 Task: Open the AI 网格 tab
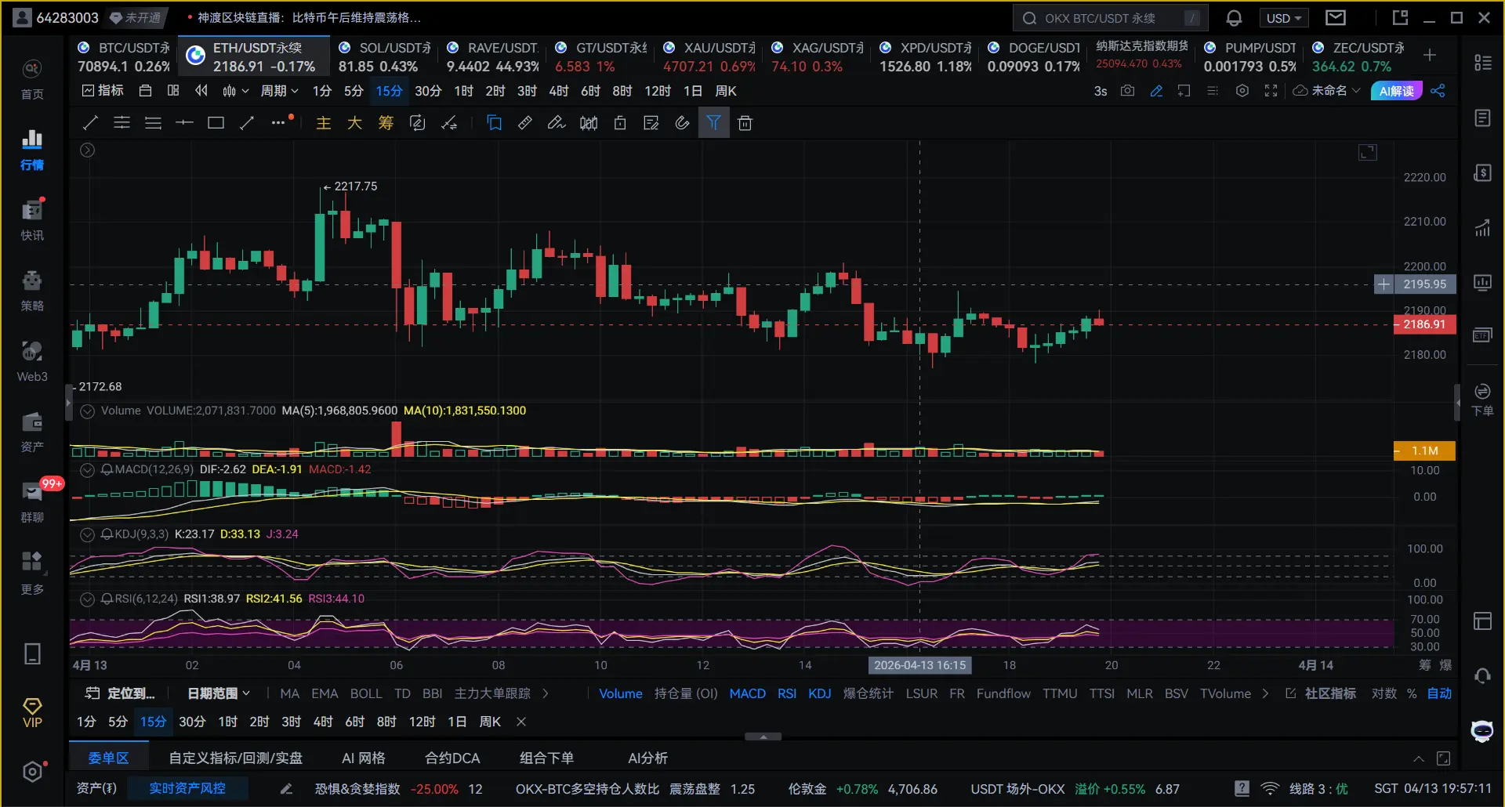tap(364, 758)
